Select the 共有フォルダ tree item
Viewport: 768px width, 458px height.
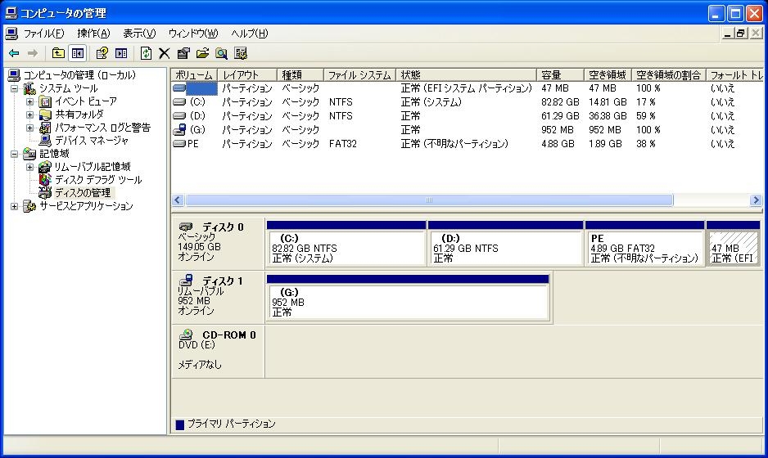(79, 114)
